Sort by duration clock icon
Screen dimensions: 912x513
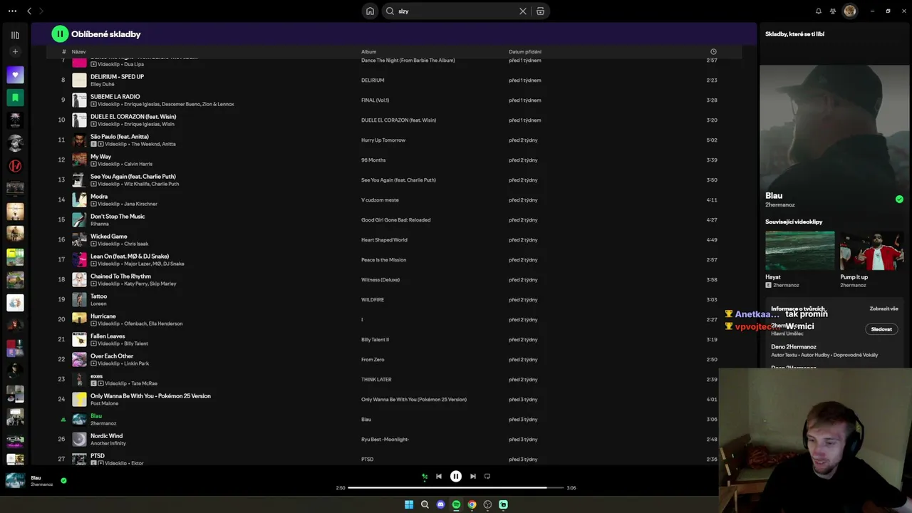point(713,51)
